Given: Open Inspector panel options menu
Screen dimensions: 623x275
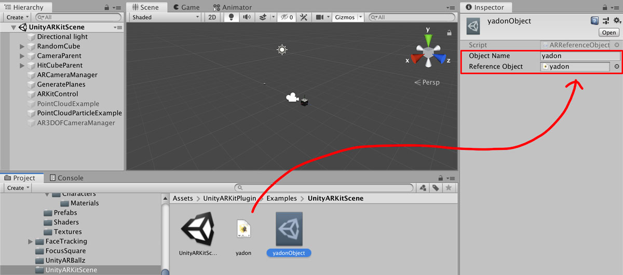Looking at the screenshot, I should pyautogui.click(x=615, y=8).
